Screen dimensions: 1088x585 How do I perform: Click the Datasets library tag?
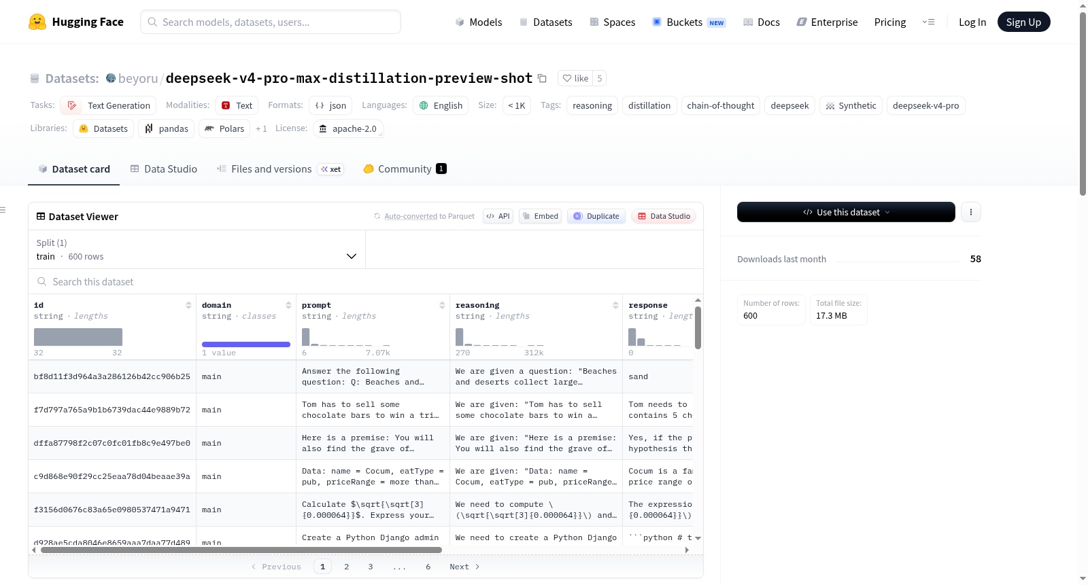[x=103, y=128]
